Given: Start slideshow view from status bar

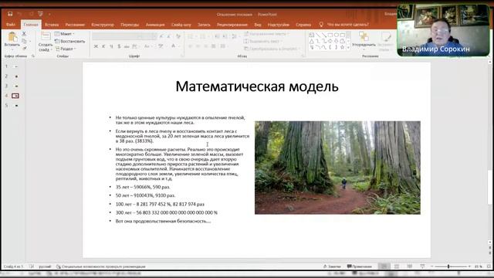Looking at the screenshot, I should [x=422, y=266].
